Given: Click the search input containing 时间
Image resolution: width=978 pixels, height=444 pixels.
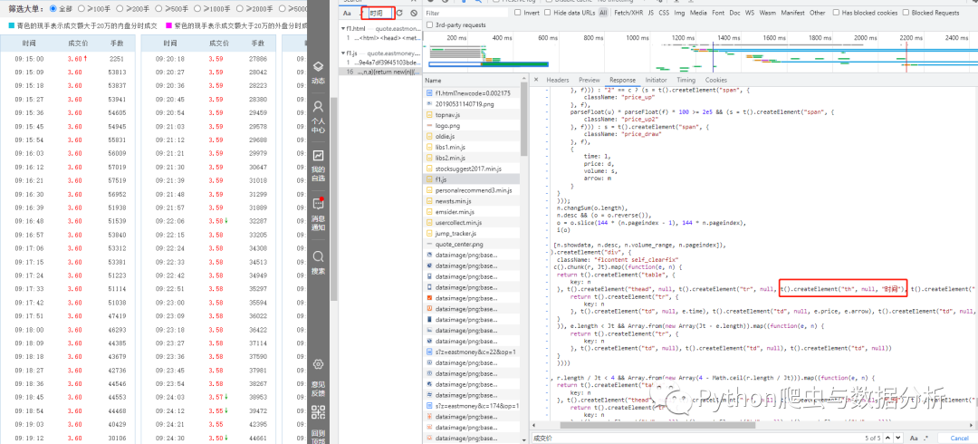Looking at the screenshot, I should click(379, 13).
